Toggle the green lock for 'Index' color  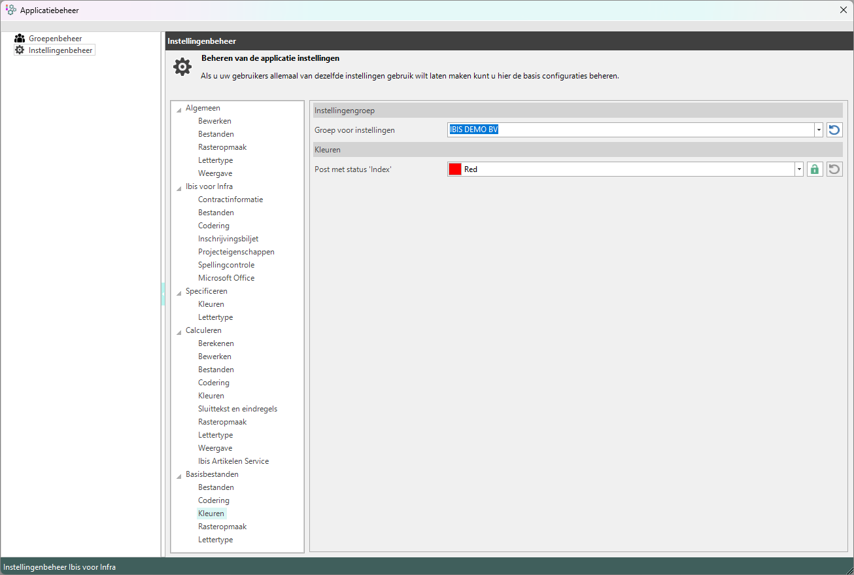click(x=814, y=169)
